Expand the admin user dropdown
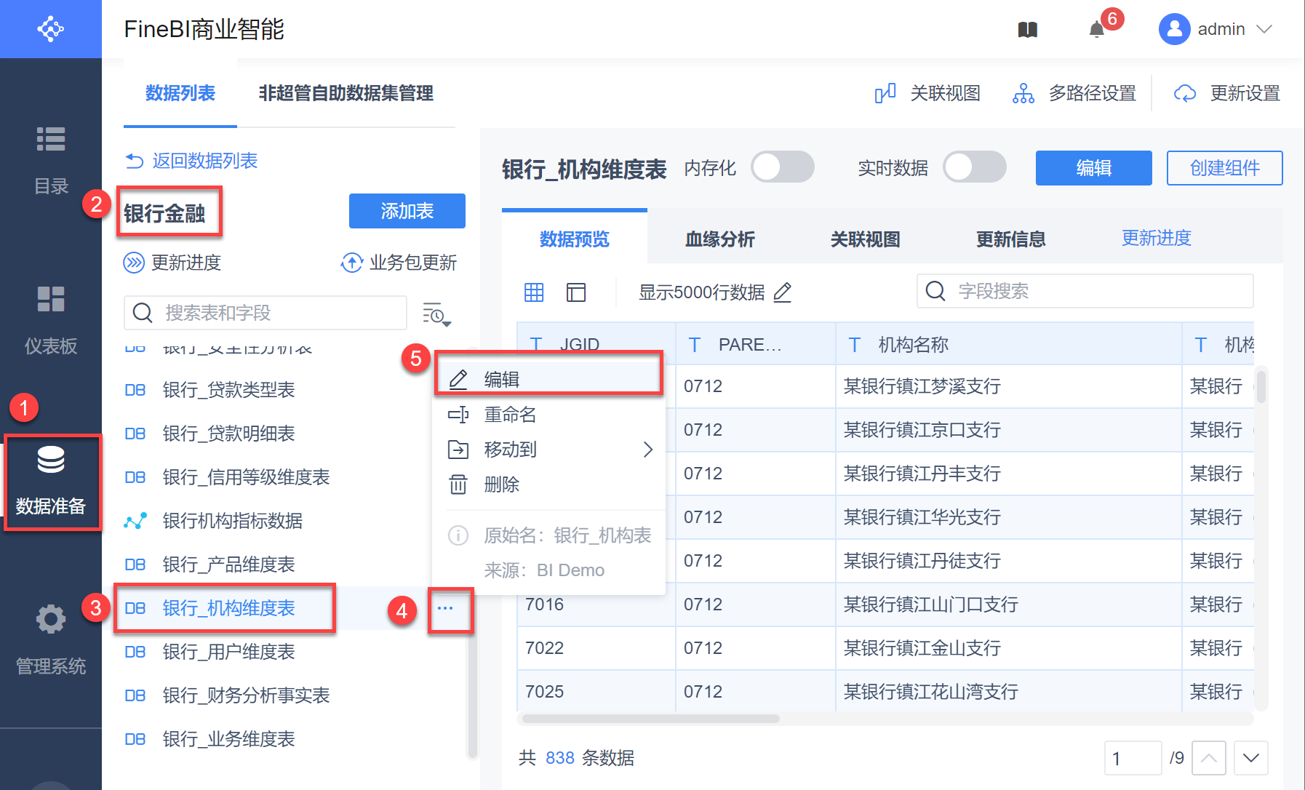 (1264, 29)
